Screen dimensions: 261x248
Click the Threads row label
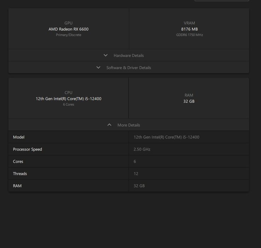point(20,174)
